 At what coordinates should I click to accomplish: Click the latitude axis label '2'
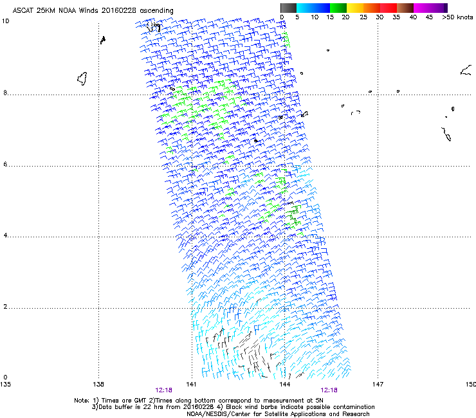(5, 307)
